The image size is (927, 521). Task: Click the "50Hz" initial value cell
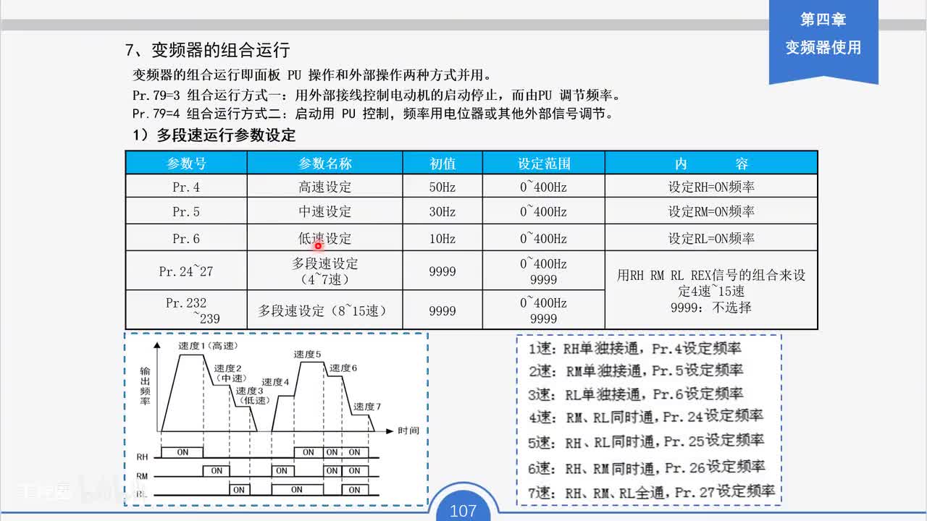[x=442, y=187]
